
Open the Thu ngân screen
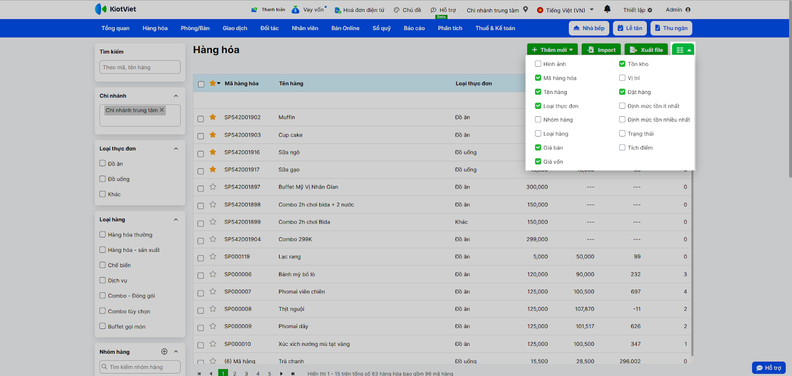[671, 28]
